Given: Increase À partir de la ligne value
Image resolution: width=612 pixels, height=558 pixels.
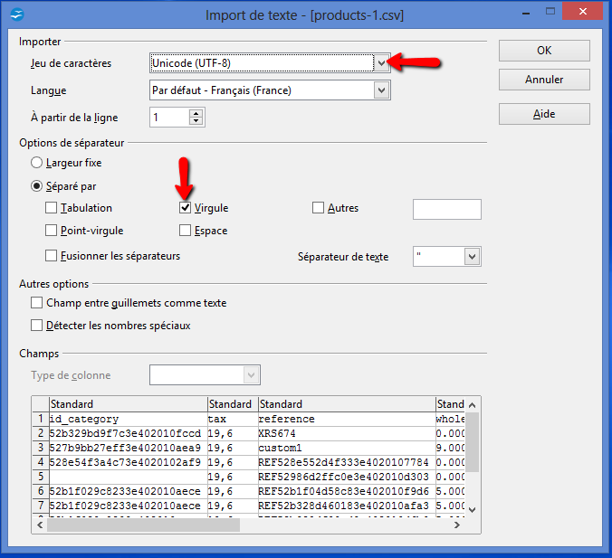Looking at the screenshot, I should coord(196,113).
